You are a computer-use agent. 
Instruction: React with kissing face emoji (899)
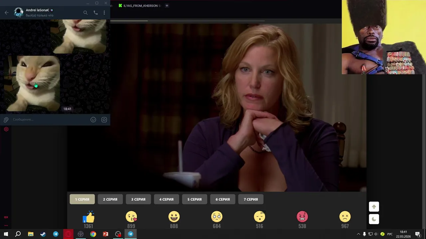[x=131, y=217]
